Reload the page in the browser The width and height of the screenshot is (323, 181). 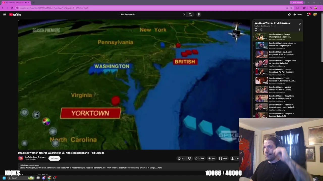[12, 8]
